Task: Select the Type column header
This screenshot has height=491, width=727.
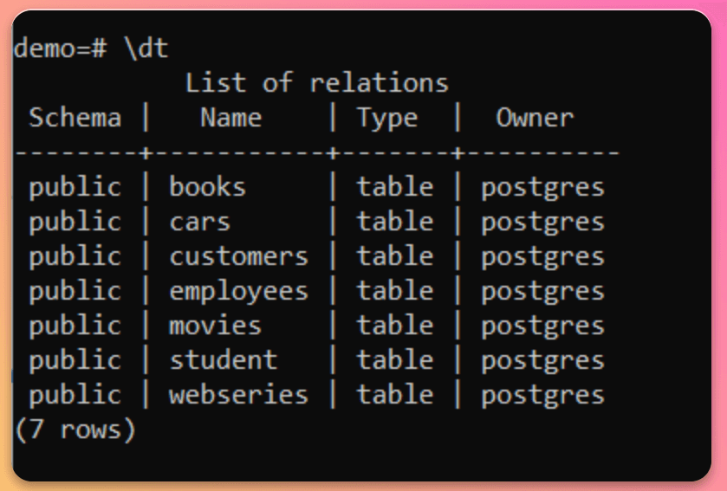Action: coord(387,119)
